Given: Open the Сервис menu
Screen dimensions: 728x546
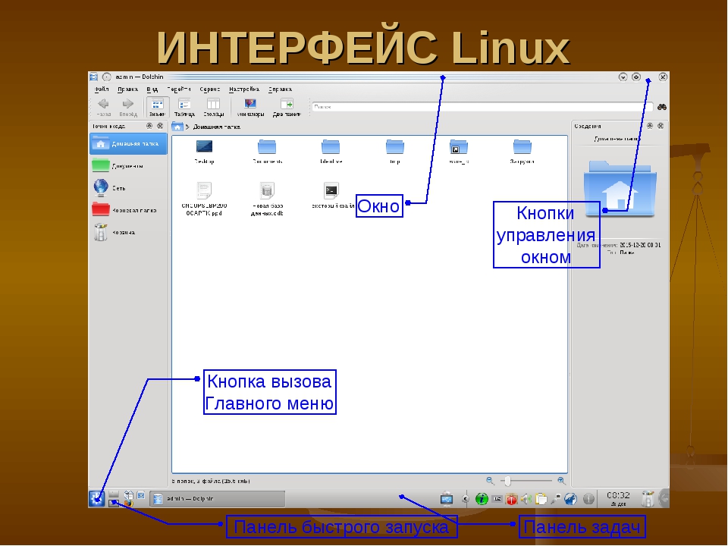Looking at the screenshot, I should 209,89.
